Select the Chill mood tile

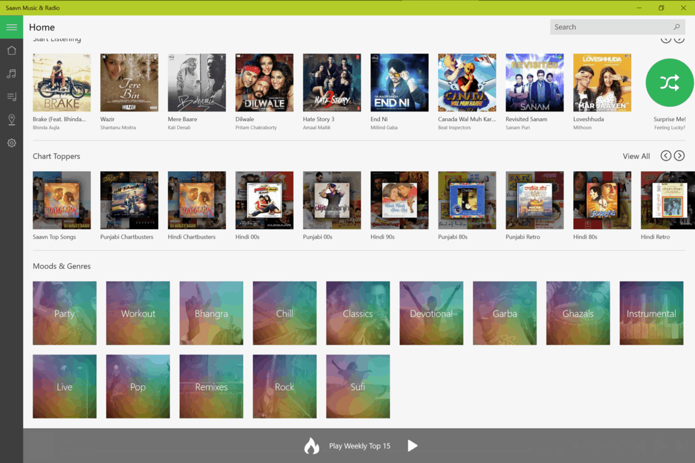[285, 313]
